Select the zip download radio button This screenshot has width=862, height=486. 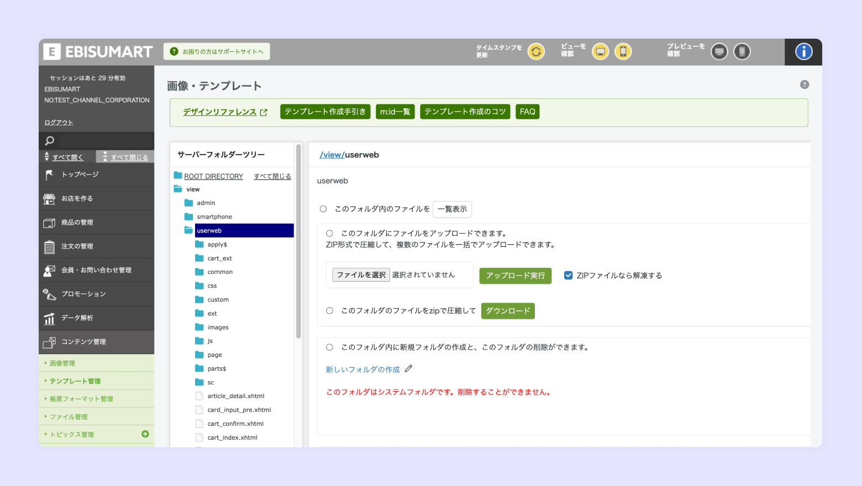pyautogui.click(x=329, y=311)
